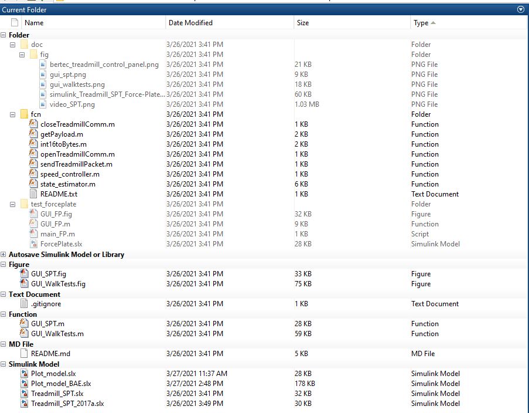
Task: Click the Plot_model.slx Simulink icon
Action: pos(24,374)
